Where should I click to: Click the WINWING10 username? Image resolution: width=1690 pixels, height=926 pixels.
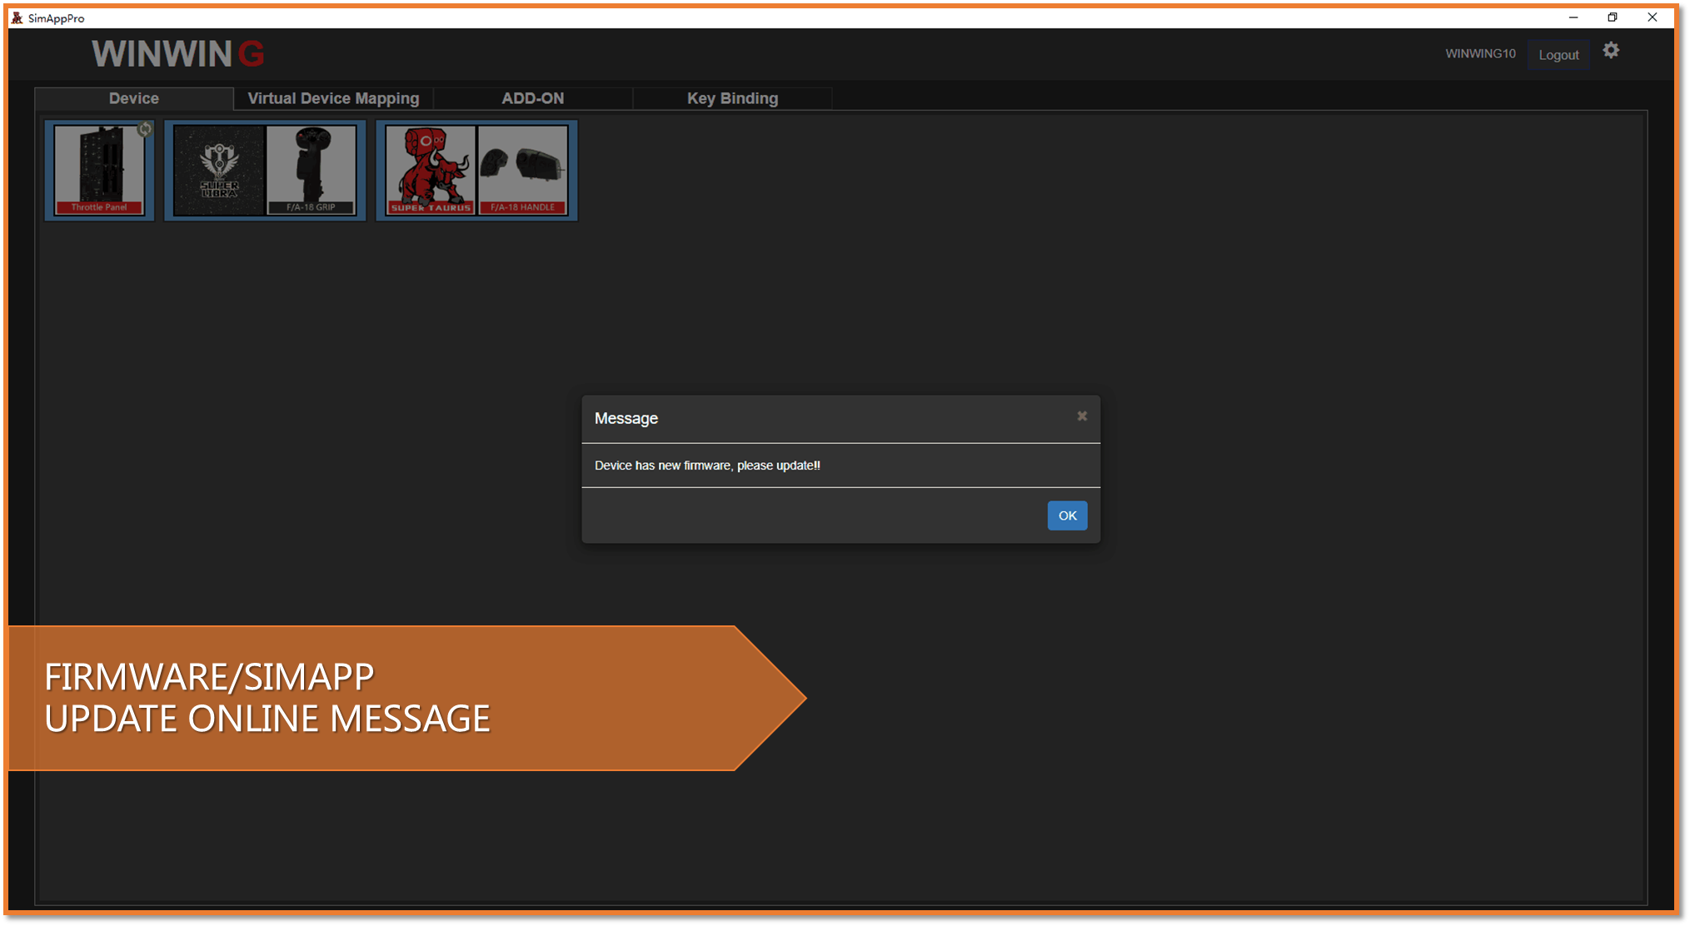(1480, 53)
